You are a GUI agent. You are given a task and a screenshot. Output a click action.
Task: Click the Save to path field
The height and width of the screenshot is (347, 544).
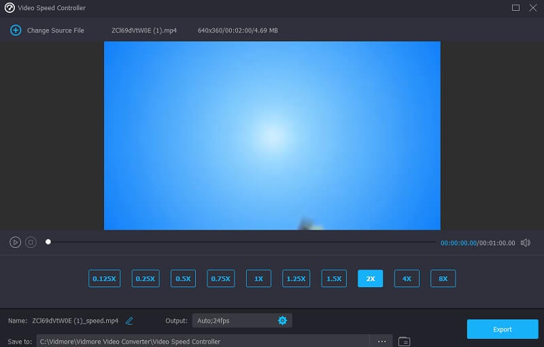(203, 341)
